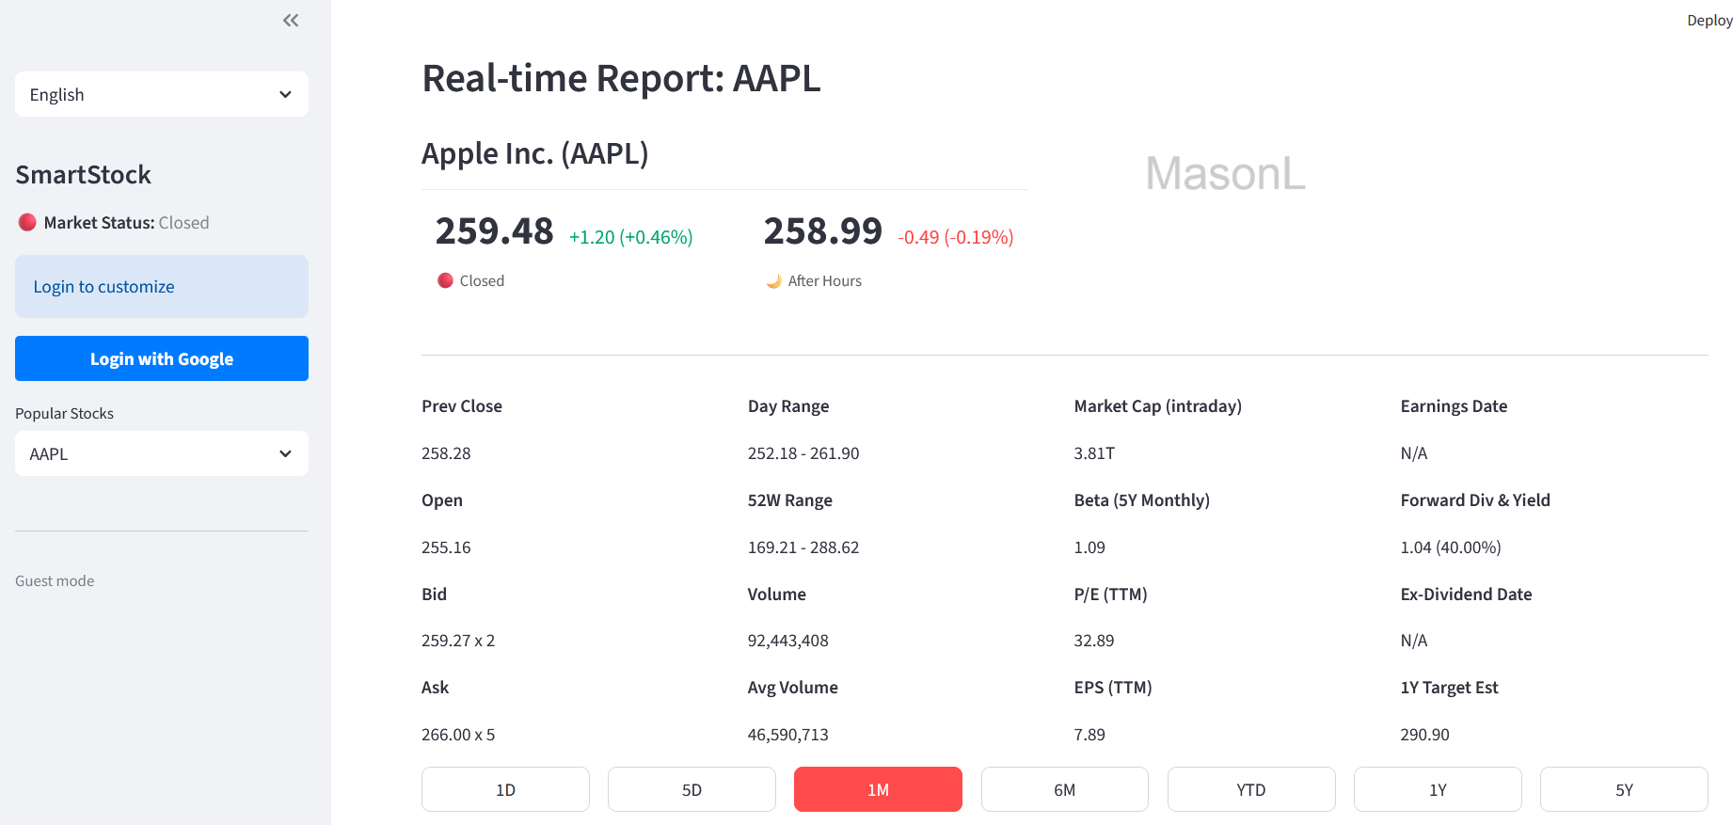Collapse the sidebar with the double-chevron icon
The width and height of the screenshot is (1733, 825).
[x=290, y=20]
